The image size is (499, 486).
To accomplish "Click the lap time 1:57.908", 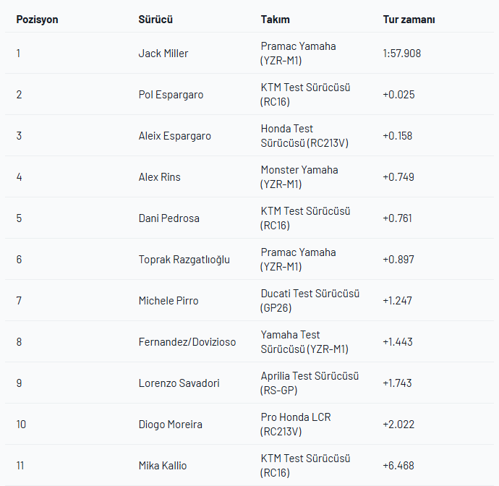I will [x=401, y=54].
